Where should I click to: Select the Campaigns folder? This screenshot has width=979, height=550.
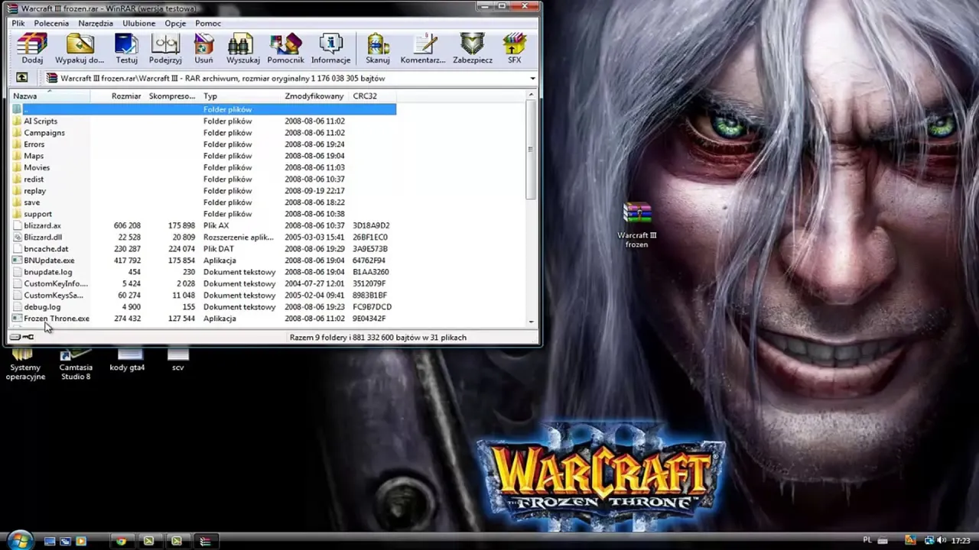[x=44, y=133]
